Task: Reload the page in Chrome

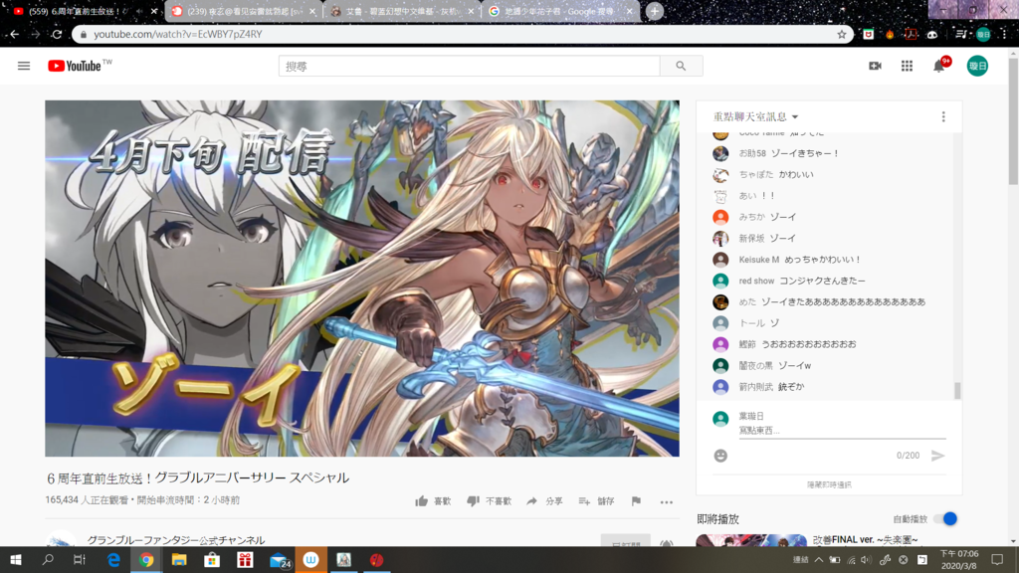Action: [x=57, y=34]
